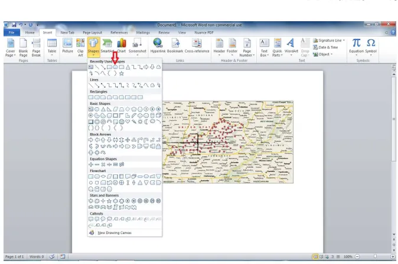
Task: Pick the Heart shape in Basic Shapes
Action: pyautogui.click(x=128, y=121)
